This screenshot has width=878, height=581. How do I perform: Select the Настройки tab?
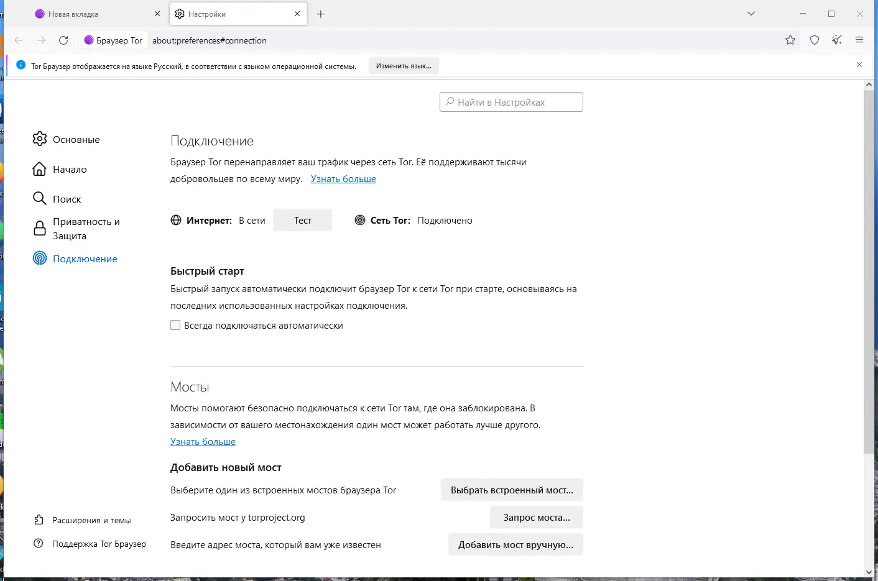[238, 14]
